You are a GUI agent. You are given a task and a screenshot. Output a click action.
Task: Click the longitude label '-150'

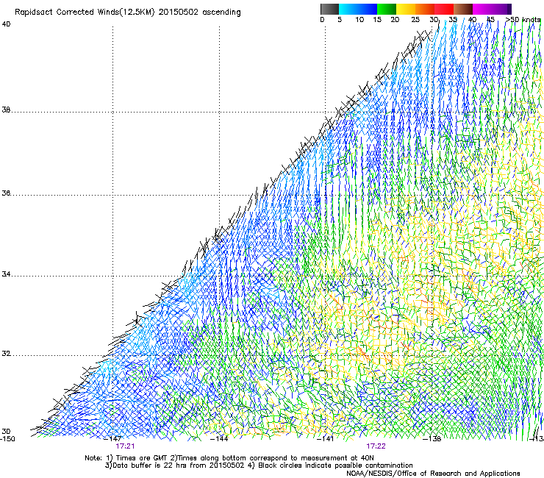pos(7,439)
